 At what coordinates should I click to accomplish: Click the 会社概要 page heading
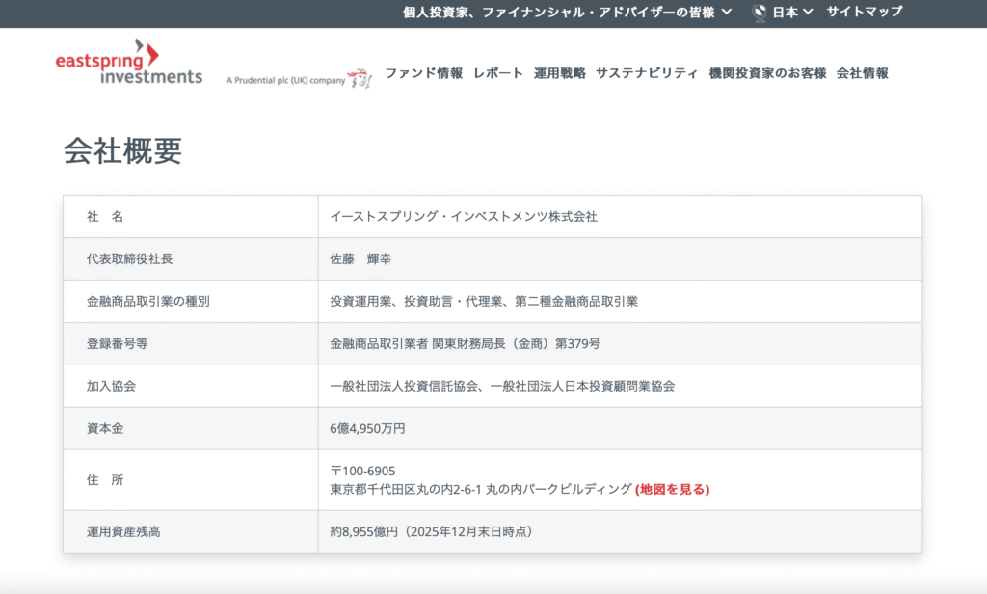tap(122, 151)
